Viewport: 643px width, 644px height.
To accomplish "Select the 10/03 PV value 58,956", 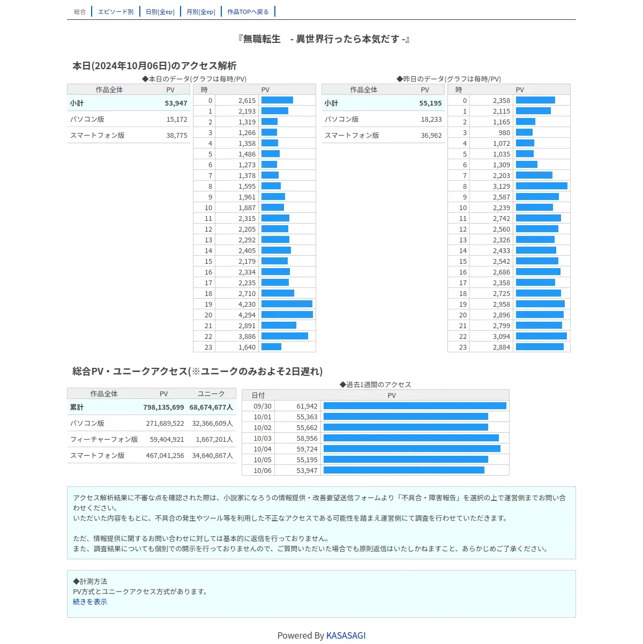I will [307, 439].
